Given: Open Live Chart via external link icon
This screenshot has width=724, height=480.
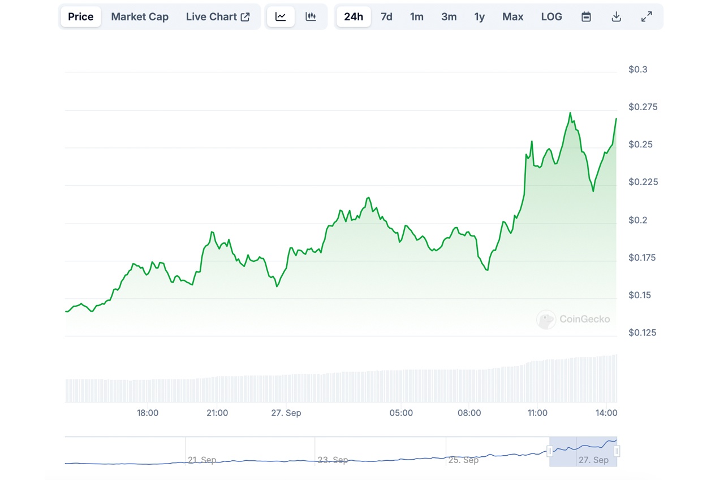Looking at the screenshot, I should point(245,16).
